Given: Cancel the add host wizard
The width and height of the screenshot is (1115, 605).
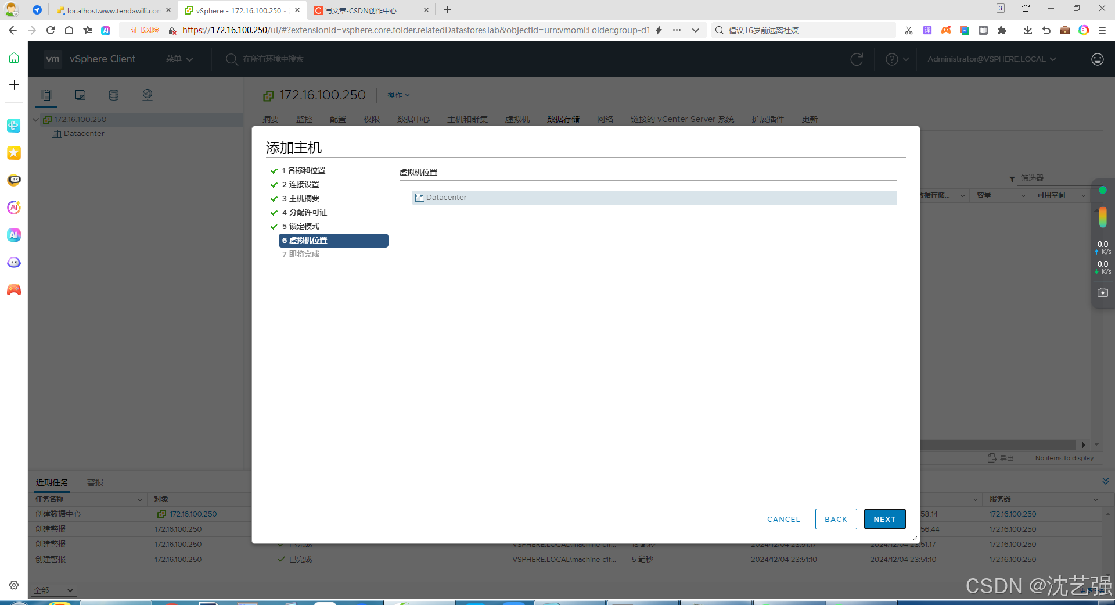Looking at the screenshot, I should pos(783,519).
